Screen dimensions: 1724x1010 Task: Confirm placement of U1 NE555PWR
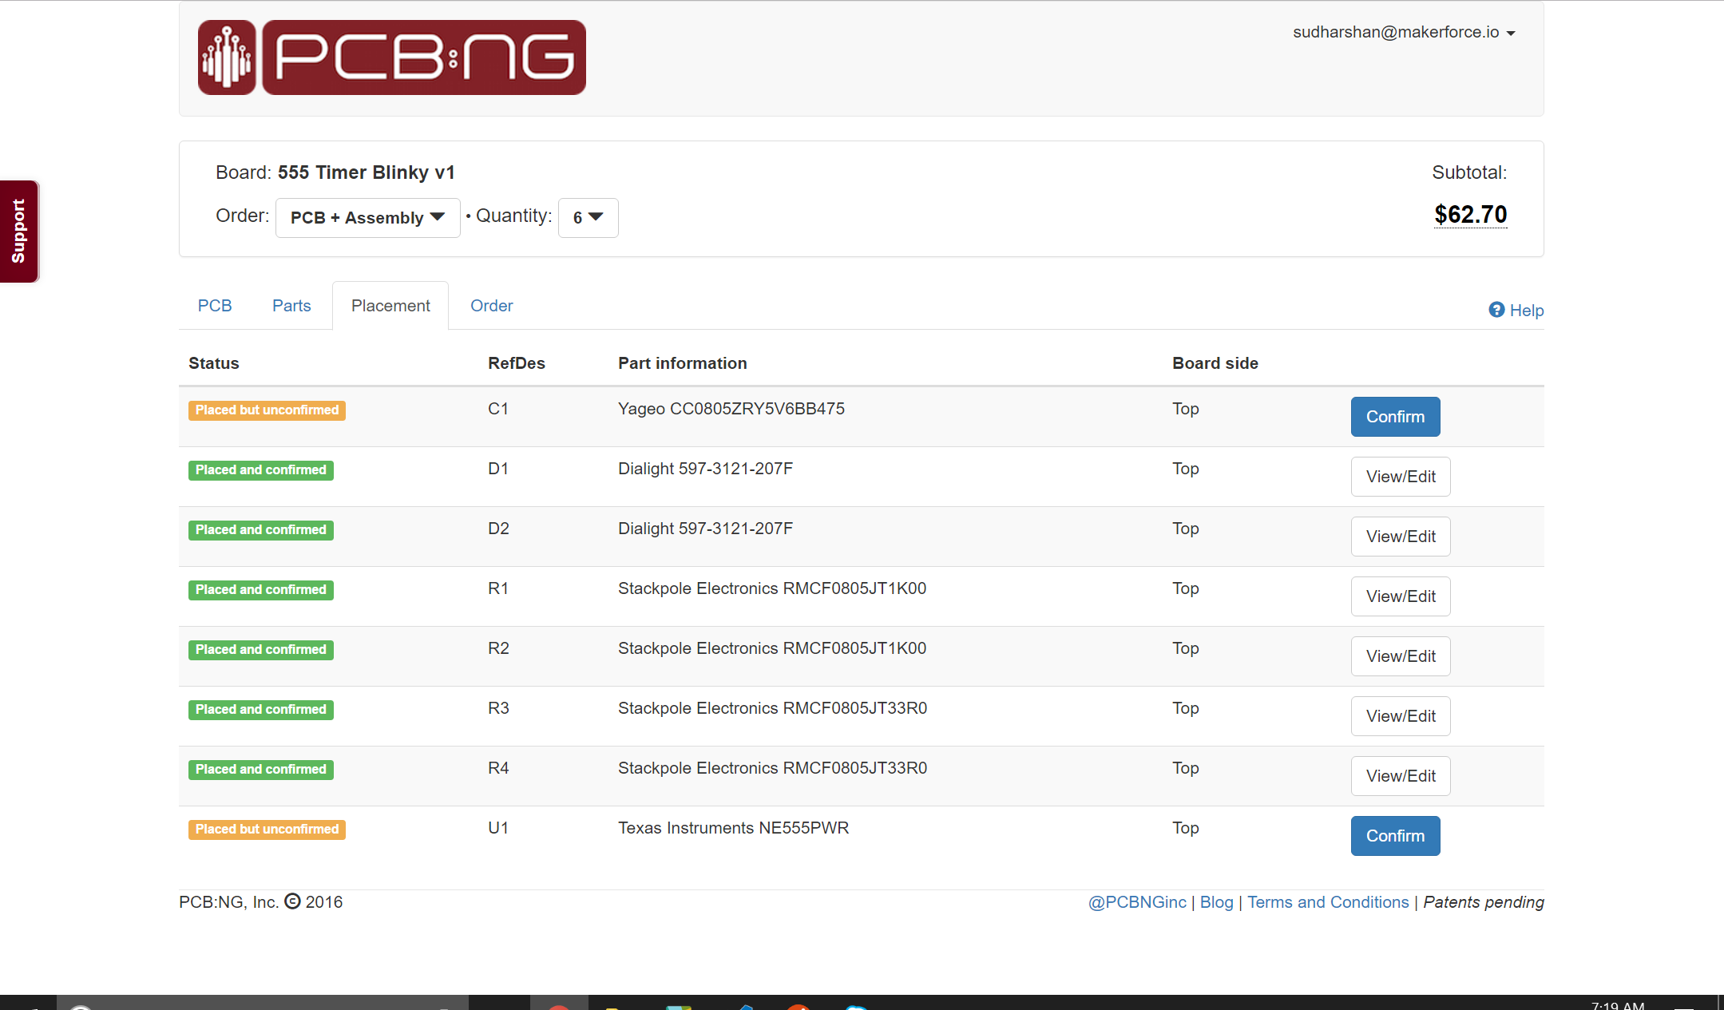[1395, 836]
